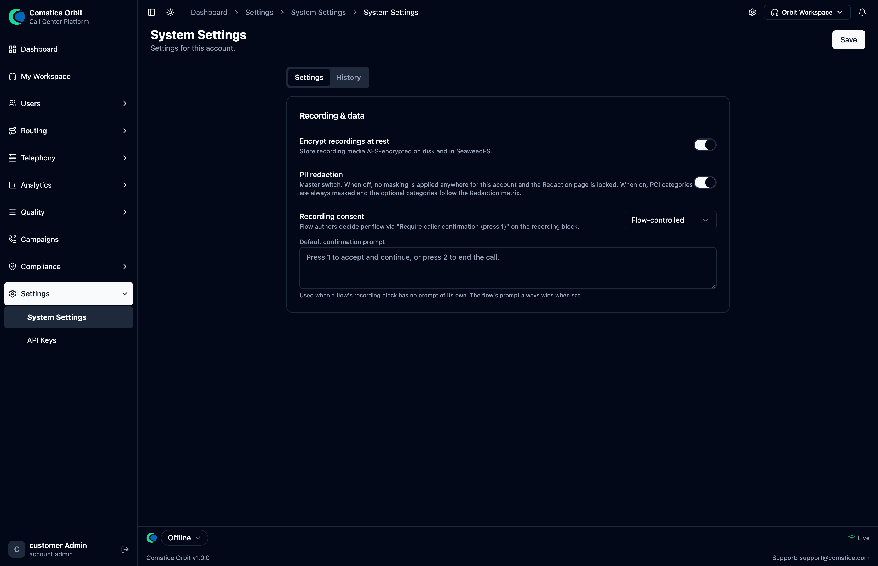Expand the Routing menu chevron
878x566 pixels.
125,131
